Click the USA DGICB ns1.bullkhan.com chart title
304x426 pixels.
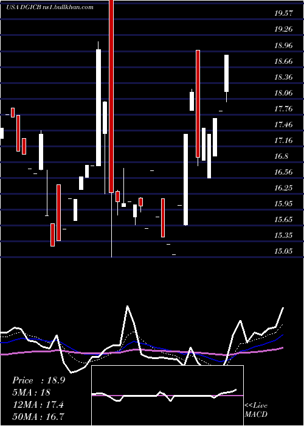(x=50, y=7)
